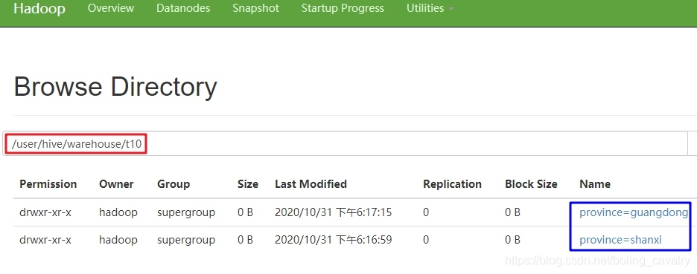
Task: Go to the Overview tab
Action: 111,8
